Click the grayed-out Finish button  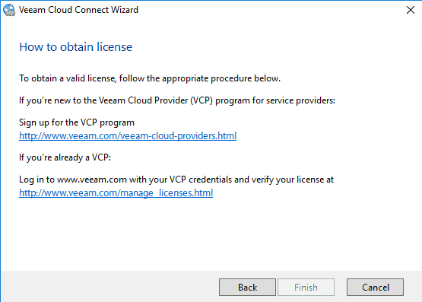306,288
